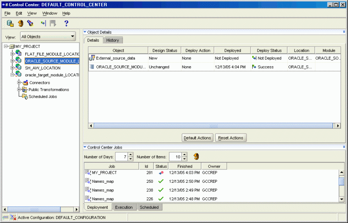
Task: Switch to the Execution tab
Action: tap(124, 207)
